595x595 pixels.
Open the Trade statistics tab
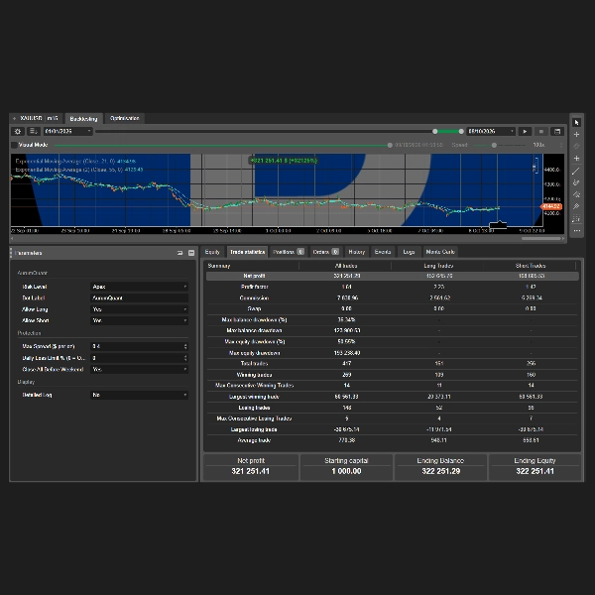[x=247, y=252]
